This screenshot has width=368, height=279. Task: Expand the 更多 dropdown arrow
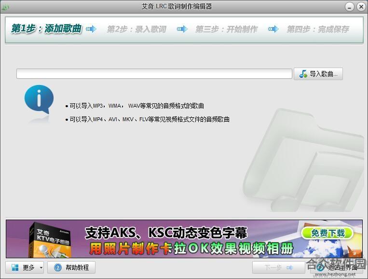coord(41,267)
